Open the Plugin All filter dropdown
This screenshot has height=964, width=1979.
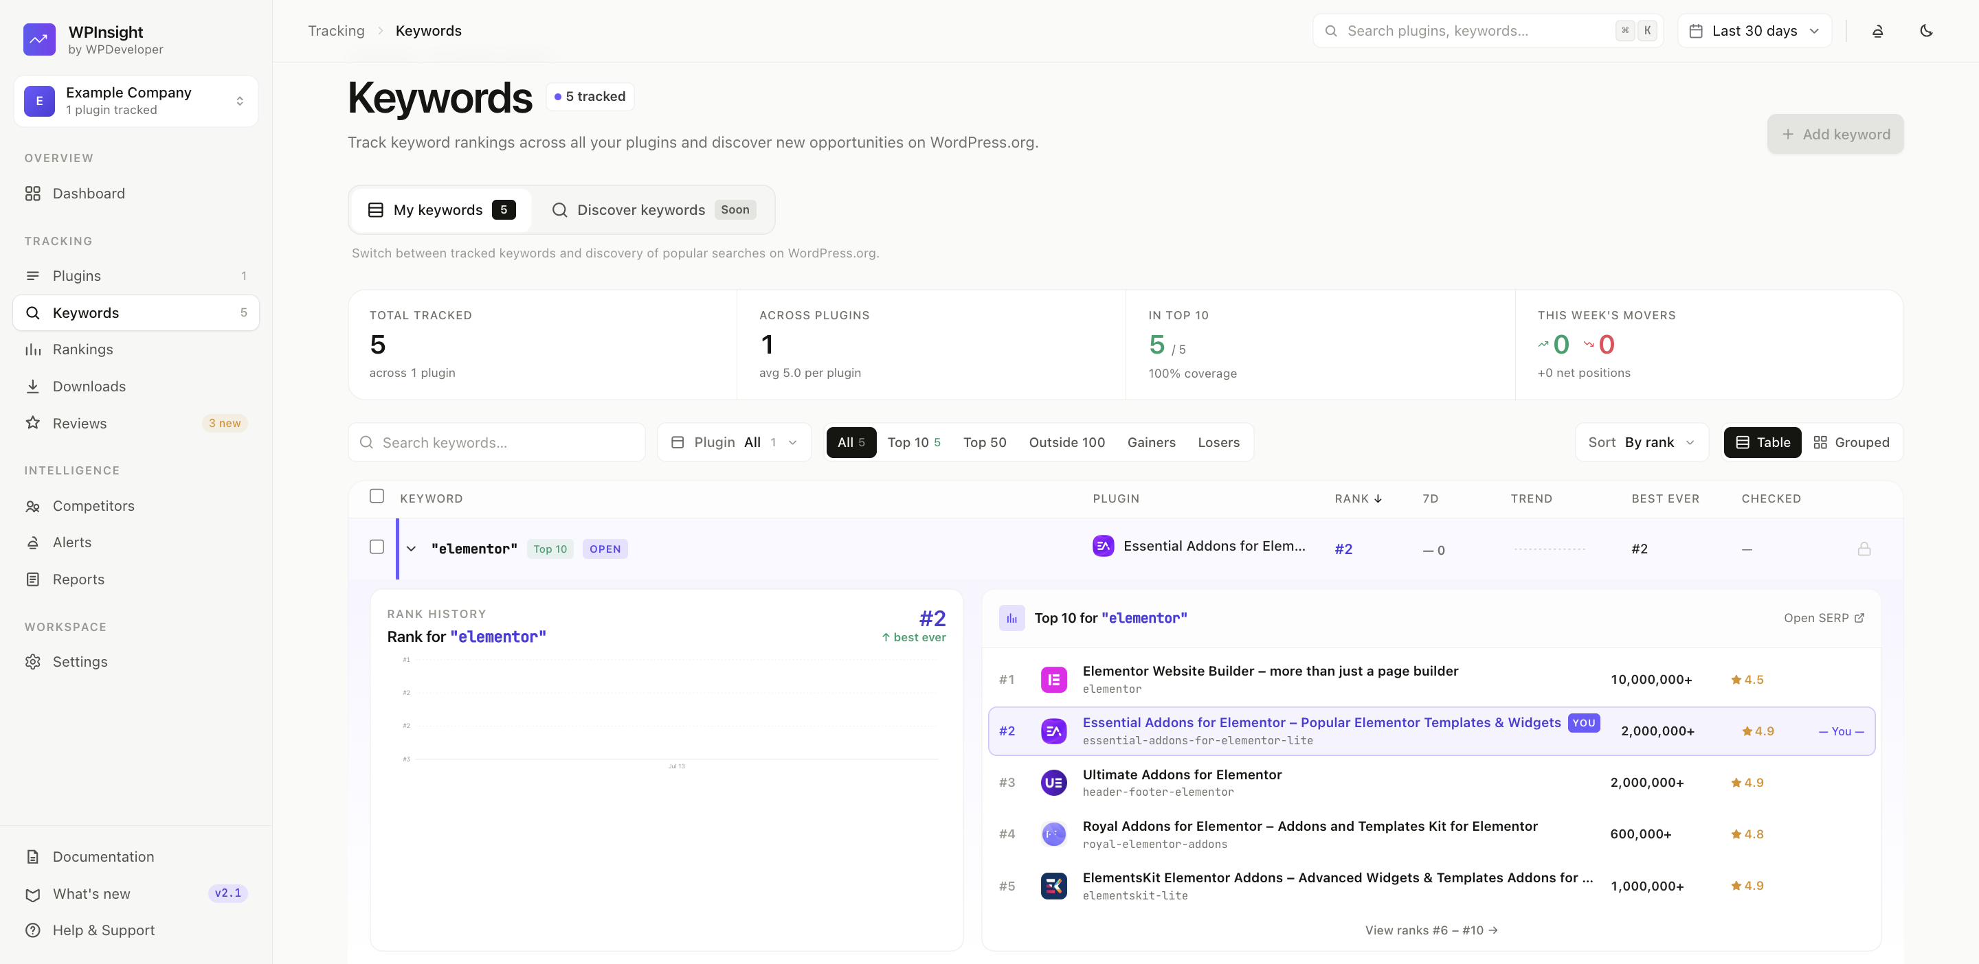click(735, 443)
